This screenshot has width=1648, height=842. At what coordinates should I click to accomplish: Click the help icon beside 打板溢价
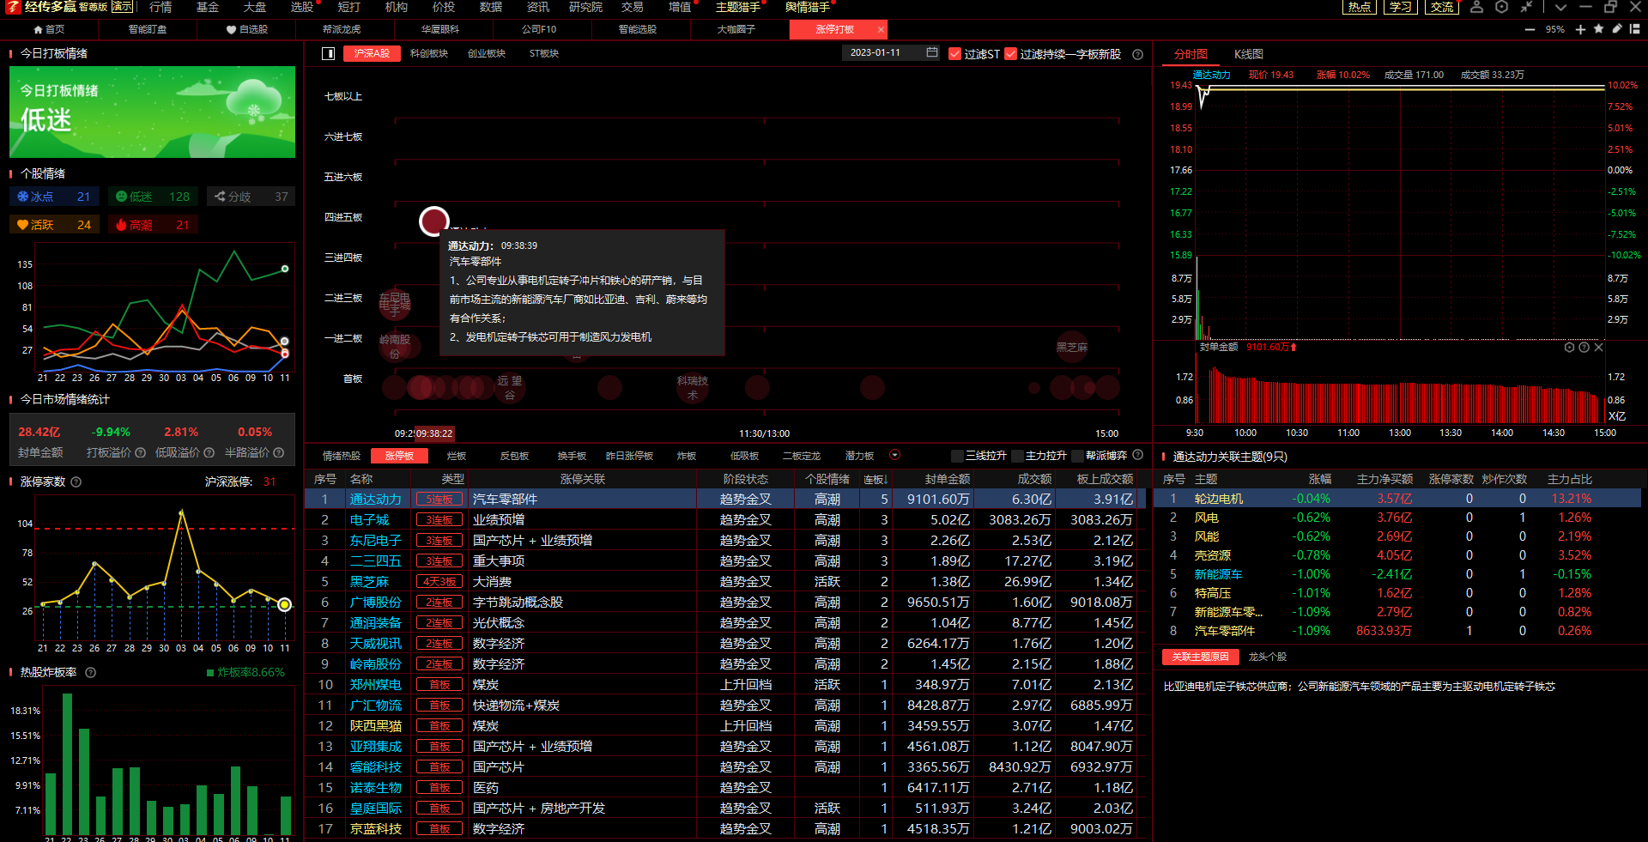tap(140, 452)
